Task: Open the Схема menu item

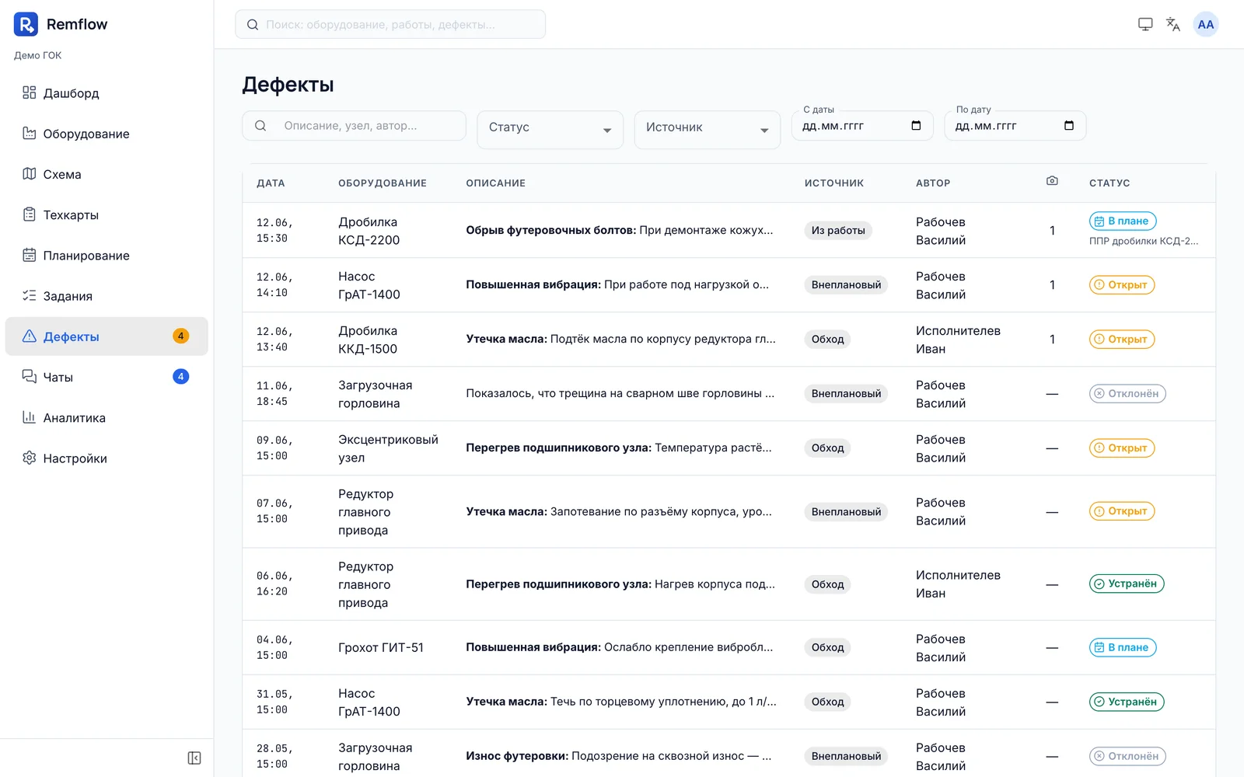Action: coord(107,174)
